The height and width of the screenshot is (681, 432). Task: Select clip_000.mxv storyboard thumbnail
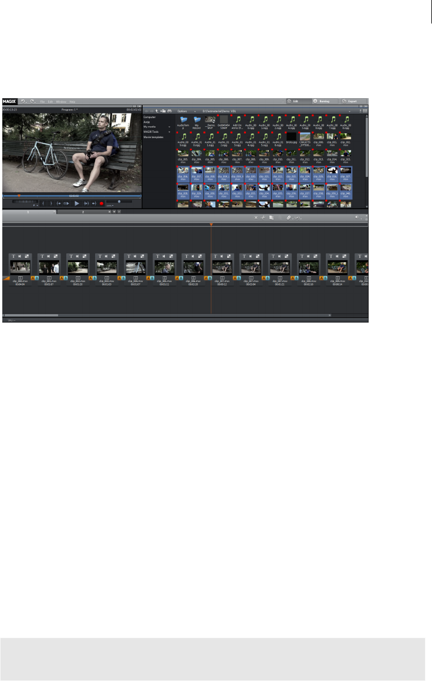tap(21, 267)
